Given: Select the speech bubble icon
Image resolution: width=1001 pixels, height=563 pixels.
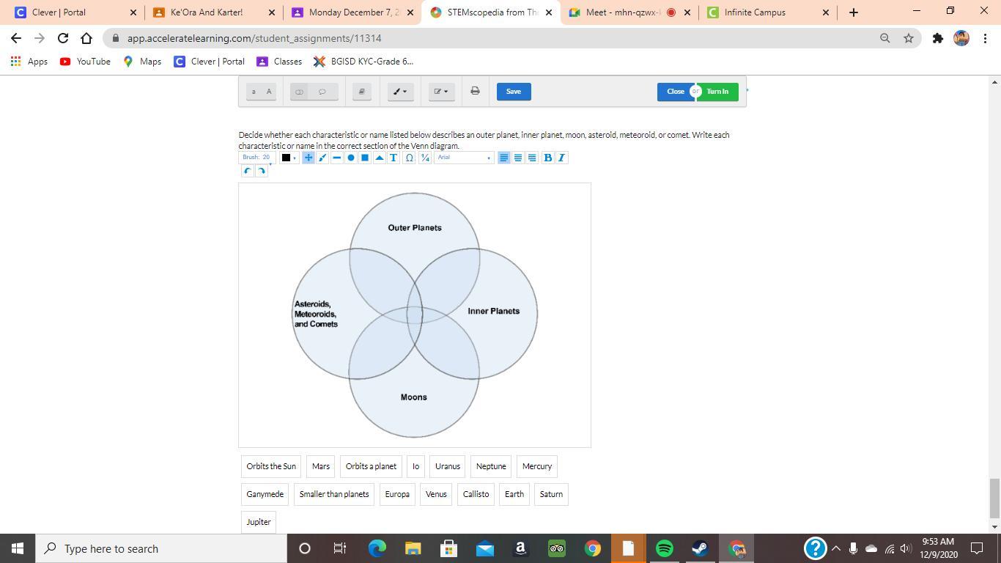Looking at the screenshot, I should pos(322,92).
